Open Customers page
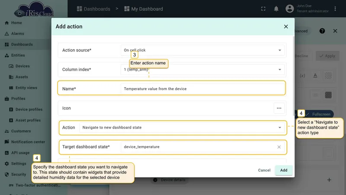 click(21, 131)
